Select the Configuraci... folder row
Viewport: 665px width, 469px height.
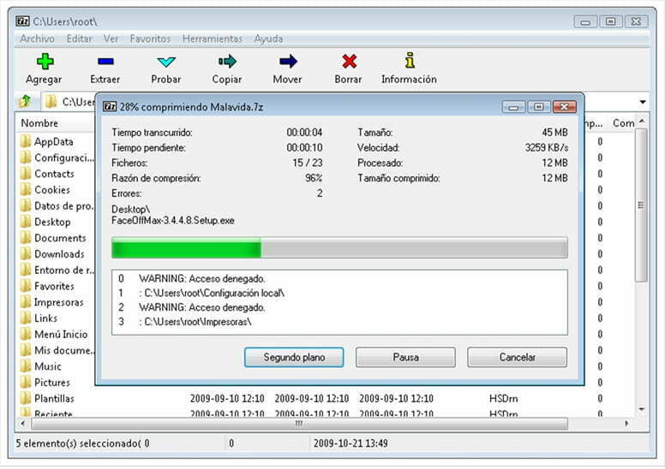tap(57, 157)
